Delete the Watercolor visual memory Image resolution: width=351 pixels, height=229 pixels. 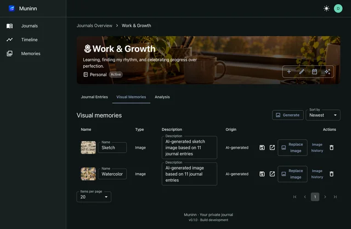[331, 174]
